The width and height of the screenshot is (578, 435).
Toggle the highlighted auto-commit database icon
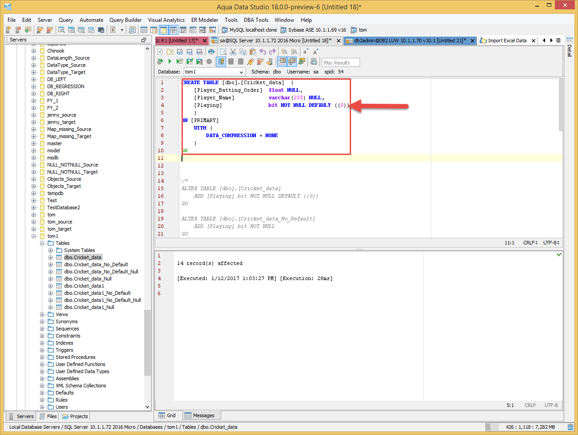pyautogui.click(x=221, y=61)
